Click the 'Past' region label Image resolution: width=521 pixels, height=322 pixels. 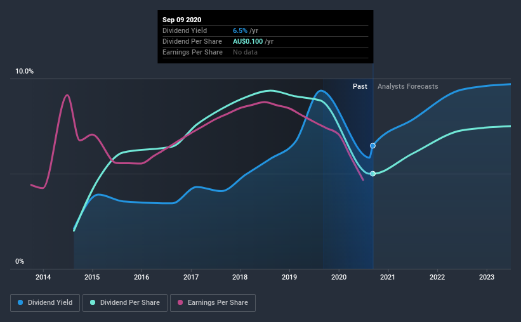click(x=360, y=86)
